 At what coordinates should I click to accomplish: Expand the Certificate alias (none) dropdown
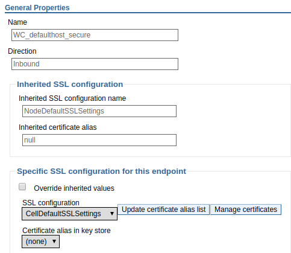[40, 242]
